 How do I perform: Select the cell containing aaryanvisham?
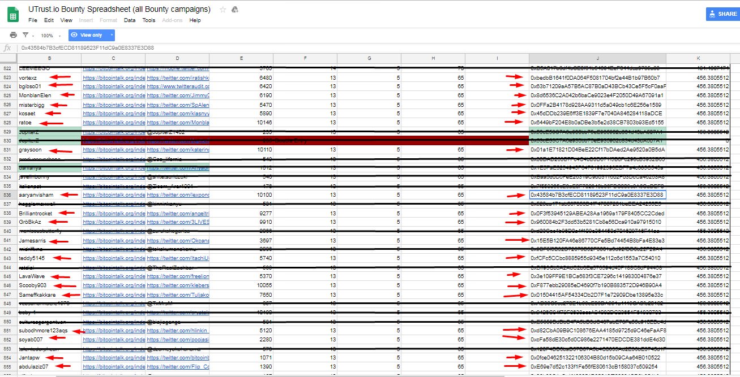coord(49,194)
